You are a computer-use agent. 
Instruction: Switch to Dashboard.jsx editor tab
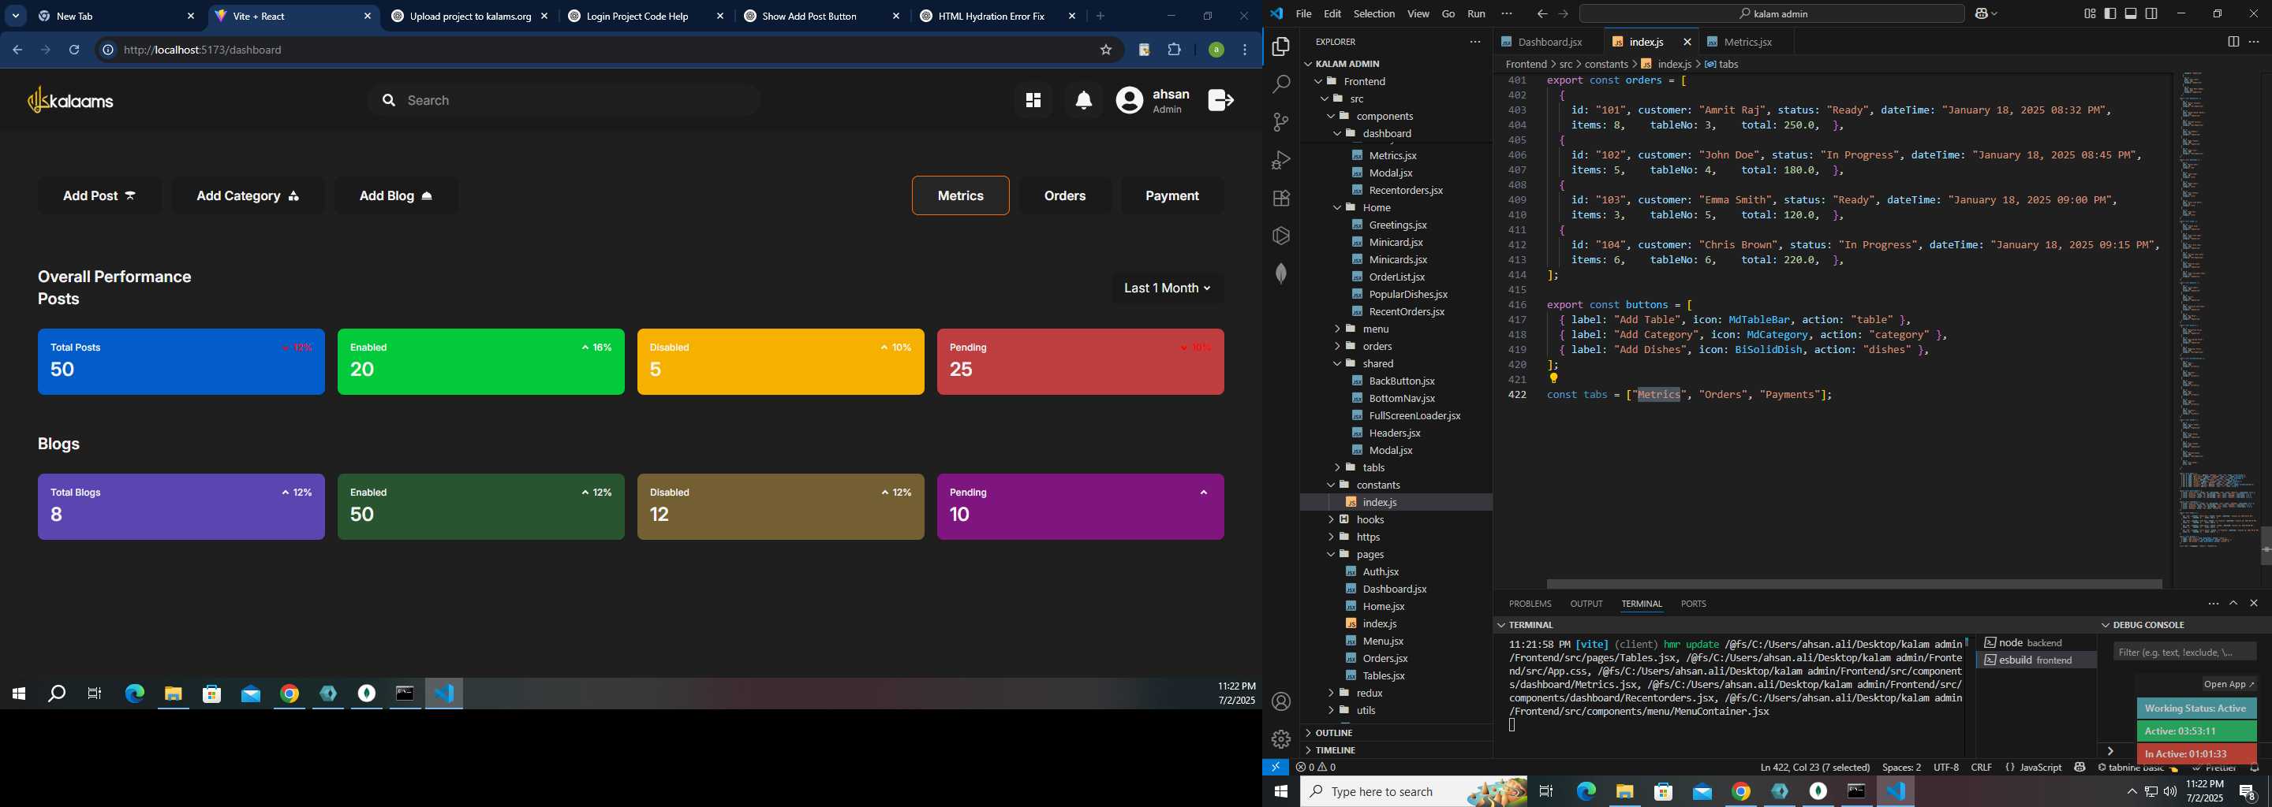(1549, 43)
